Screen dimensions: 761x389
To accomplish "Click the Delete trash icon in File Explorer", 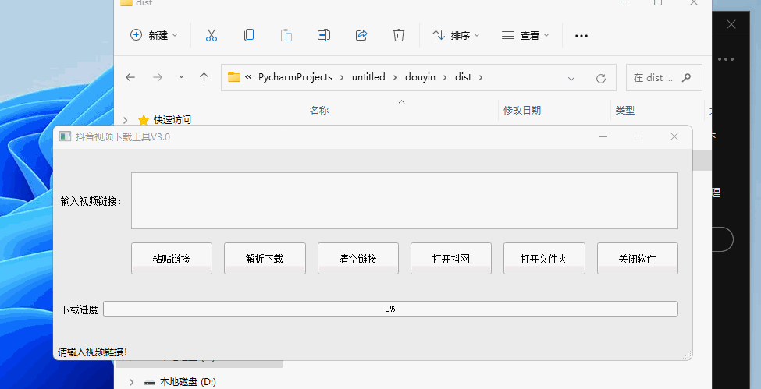I will tap(399, 35).
